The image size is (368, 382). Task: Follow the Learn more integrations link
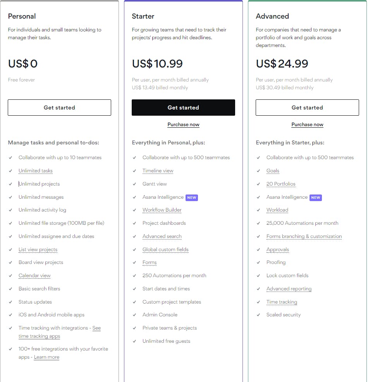[x=46, y=357]
